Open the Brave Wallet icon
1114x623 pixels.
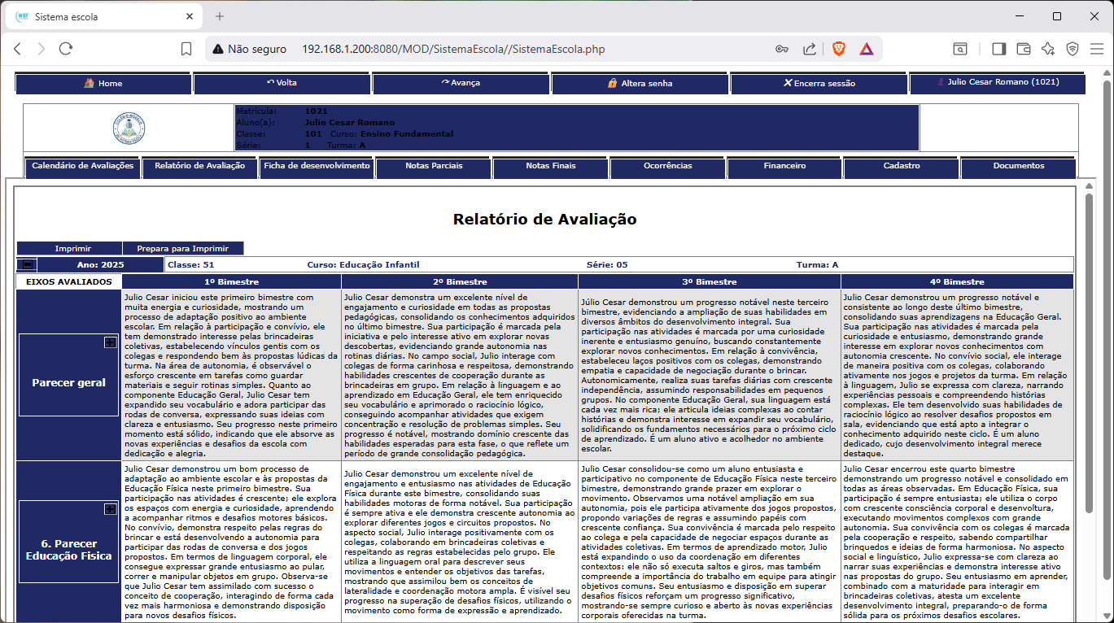coord(1024,49)
